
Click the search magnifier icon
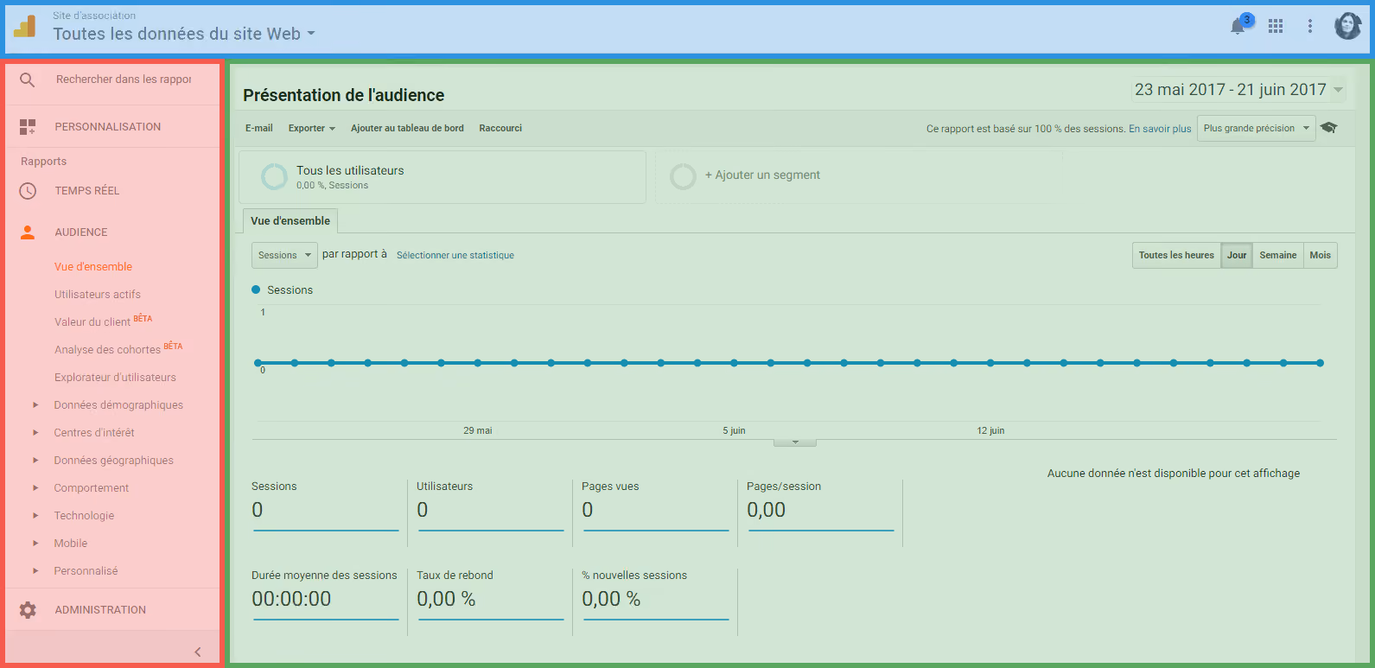tap(28, 80)
